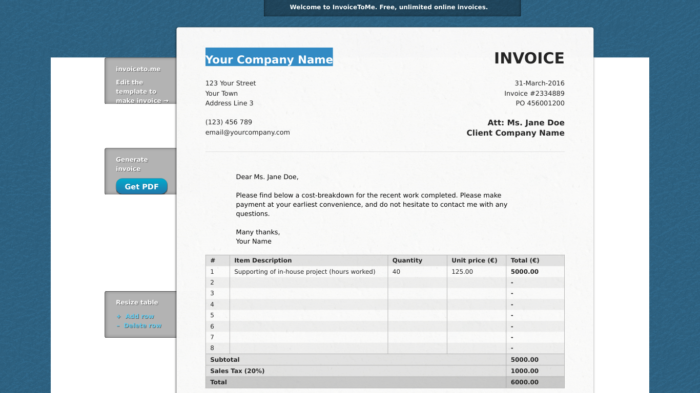The width and height of the screenshot is (700, 393).
Task: Click the Your Town address line
Action: pyautogui.click(x=221, y=93)
